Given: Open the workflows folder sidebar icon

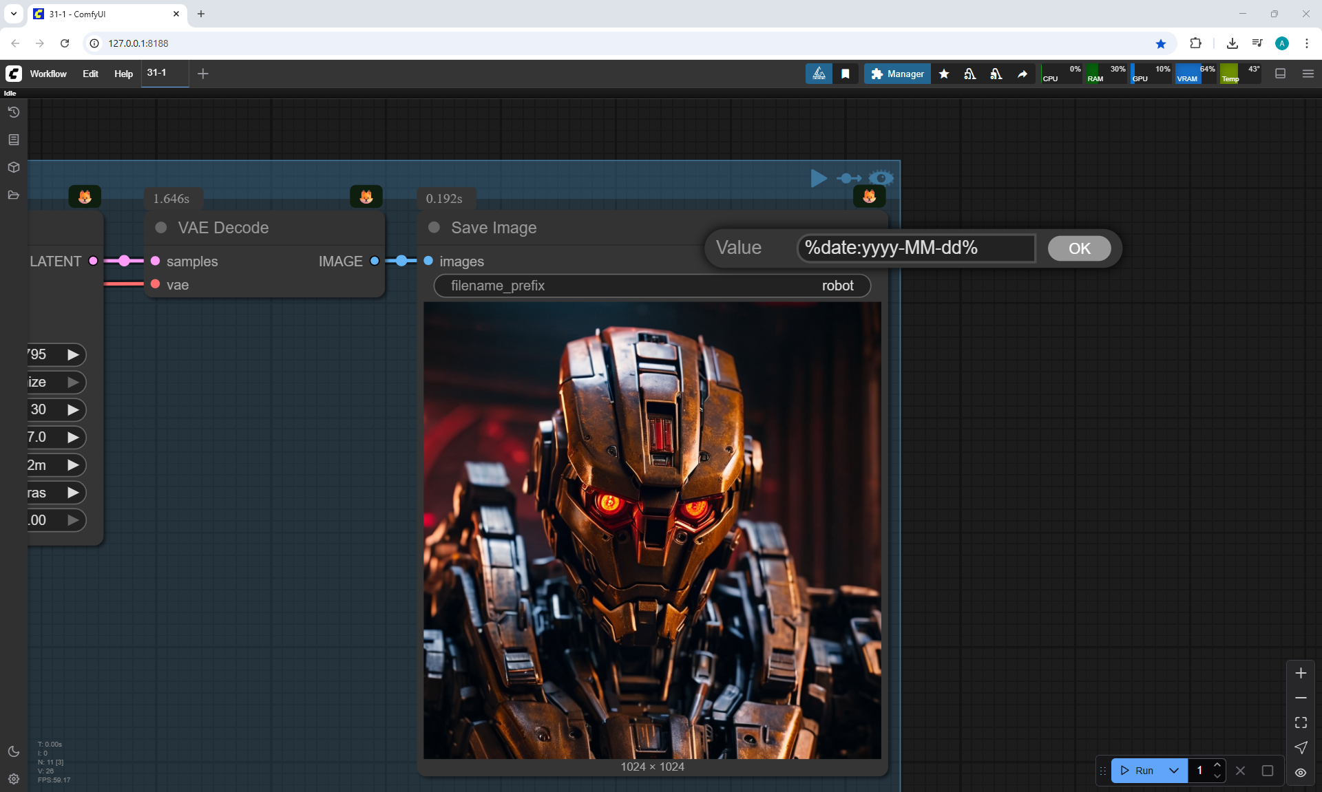Looking at the screenshot, I should pyautogui.click(x=13, y=195).
